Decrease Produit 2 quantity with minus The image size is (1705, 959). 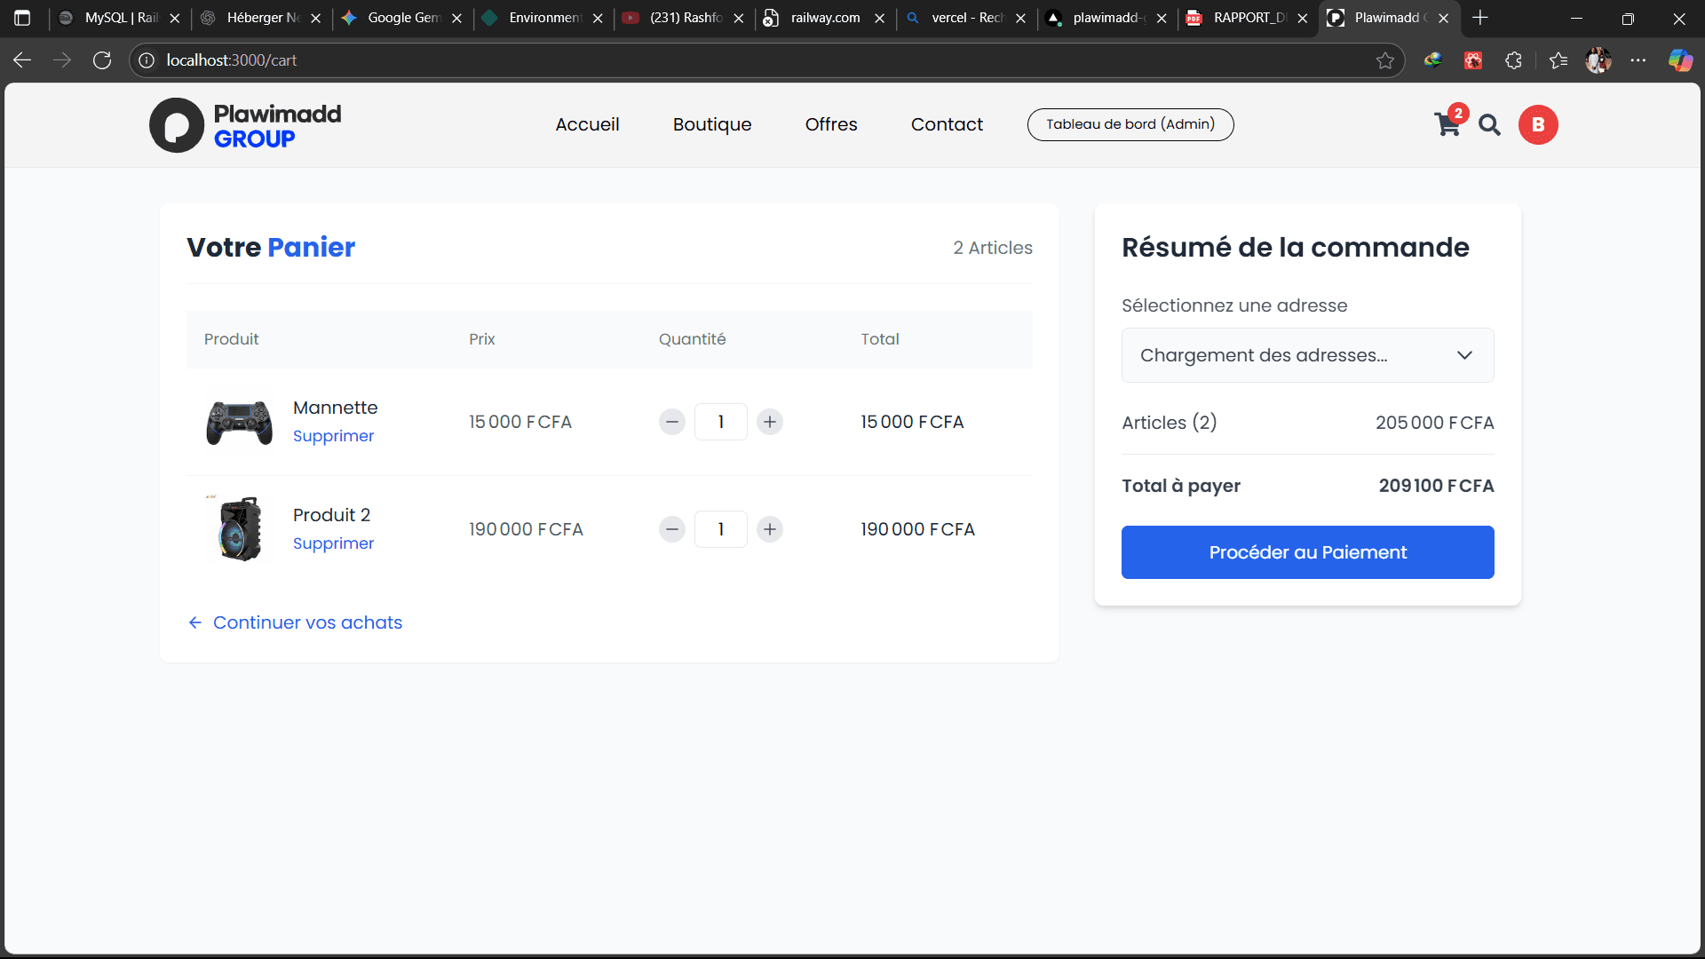coord(672,529)
